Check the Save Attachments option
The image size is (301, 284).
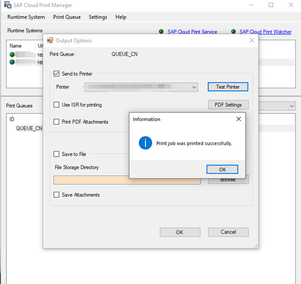56,195
